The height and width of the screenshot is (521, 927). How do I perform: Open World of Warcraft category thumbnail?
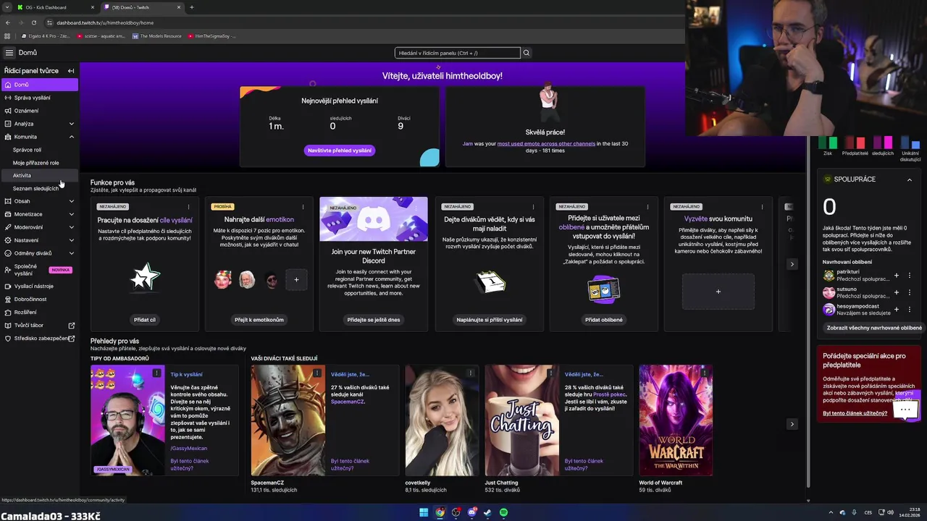click(676, 420)
